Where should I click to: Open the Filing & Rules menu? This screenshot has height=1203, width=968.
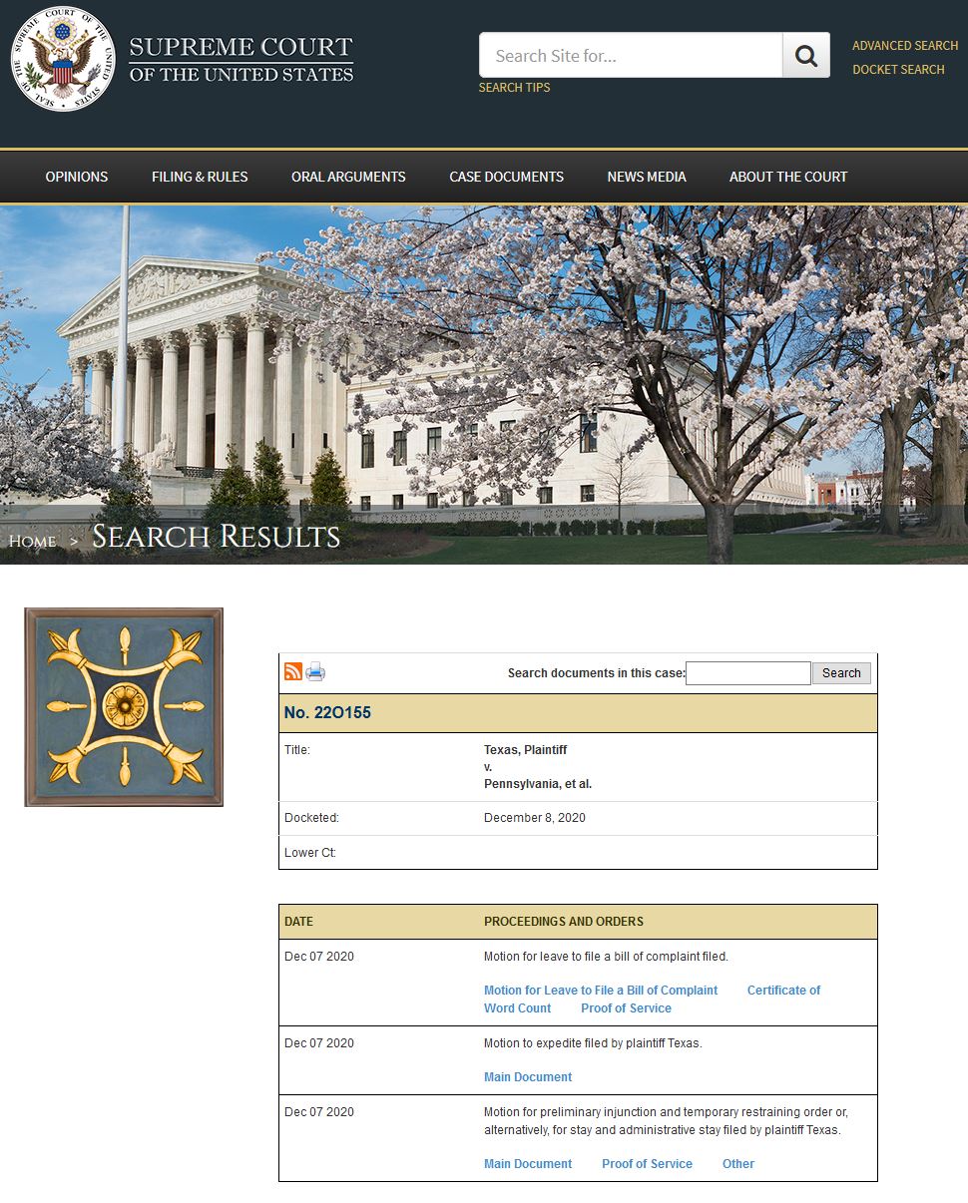click(x=200, y=177)
